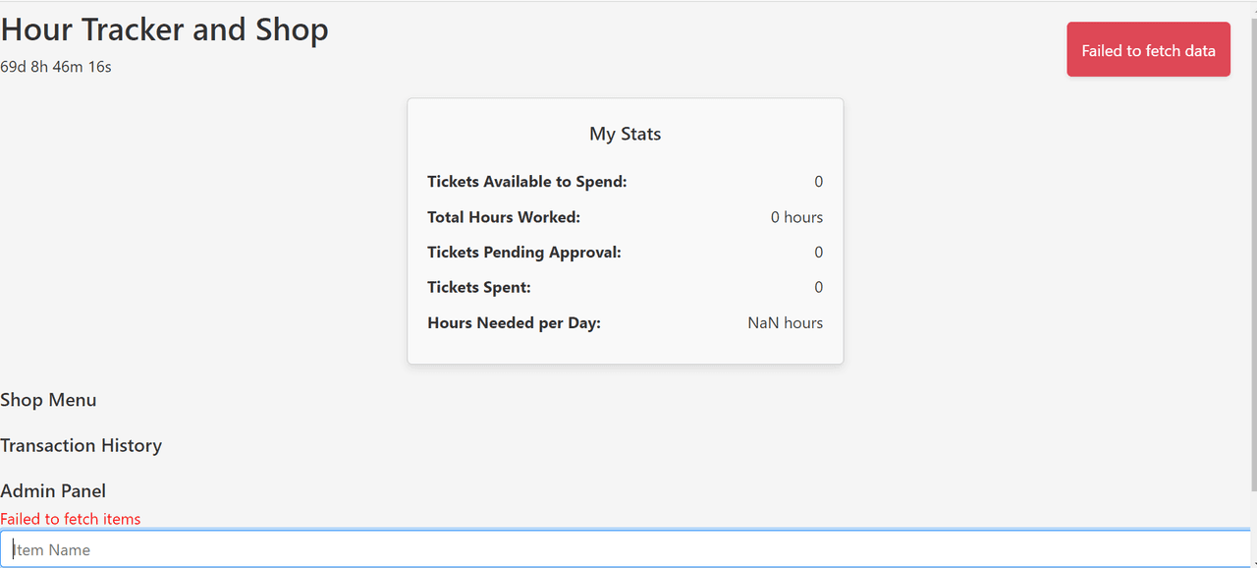This screenshot has height=568, width=1257.
Task: Click the Total Hours Worked label
Action: tap(504, 217)
